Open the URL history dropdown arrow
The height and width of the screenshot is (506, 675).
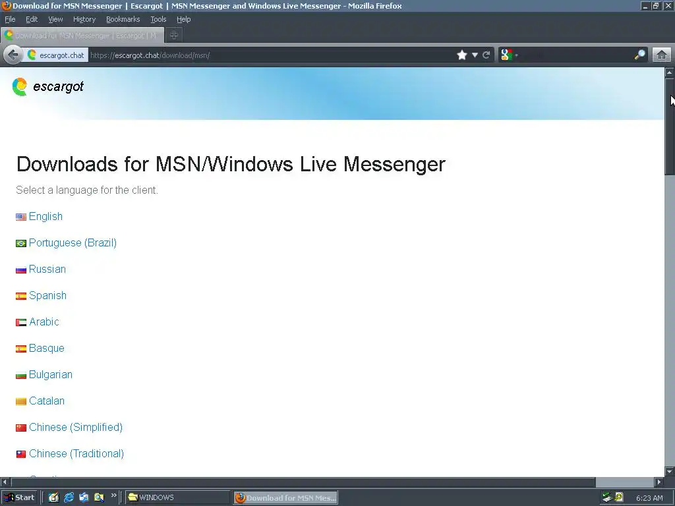point(475,55)
